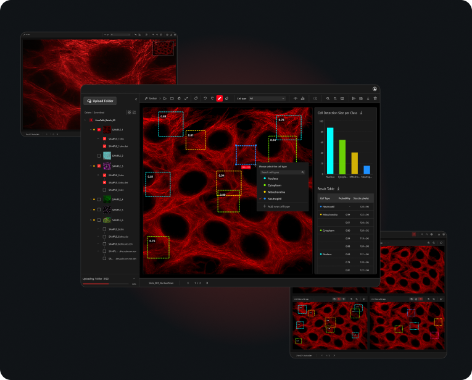The image size is (472, 380).
Task: Select the eraser tool
Action: coord(227,98)
